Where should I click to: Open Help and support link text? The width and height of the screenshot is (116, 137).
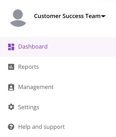click(41, 127)
